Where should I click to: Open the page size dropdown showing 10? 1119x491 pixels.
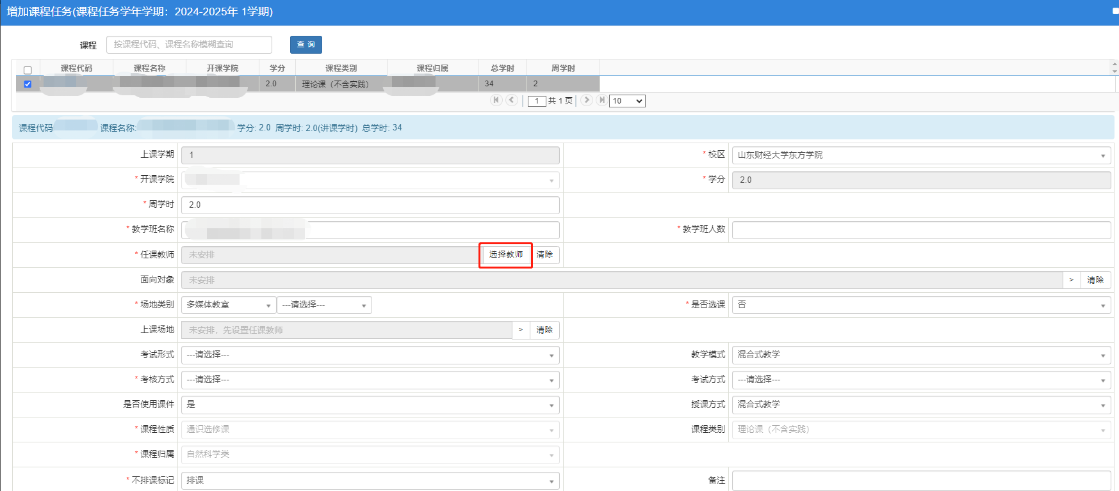click(626, 101)
